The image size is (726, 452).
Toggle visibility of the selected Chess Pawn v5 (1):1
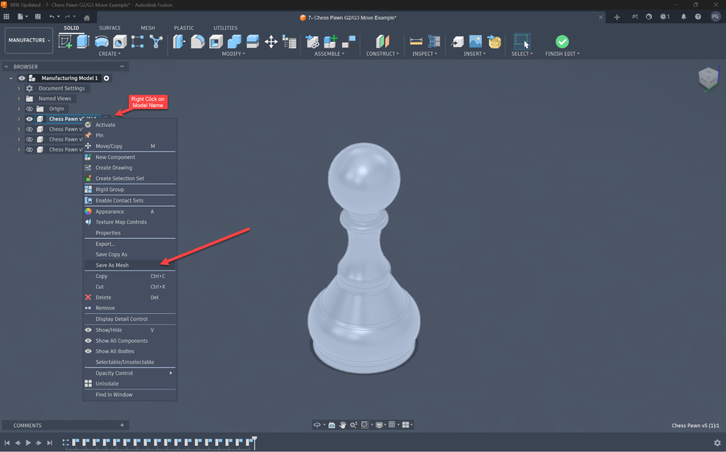pyautogui.click(x=29, y=119)
